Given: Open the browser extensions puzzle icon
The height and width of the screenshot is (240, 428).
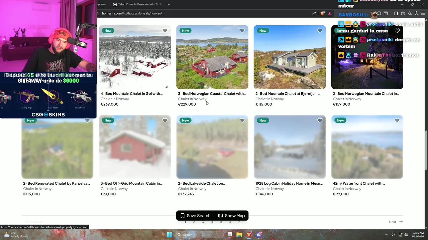Looking at the screenshot, I should tap(379, 13).
